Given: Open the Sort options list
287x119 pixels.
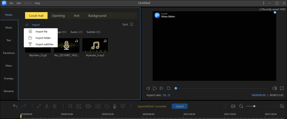Looking at the screenshot, I should (128, 25).
